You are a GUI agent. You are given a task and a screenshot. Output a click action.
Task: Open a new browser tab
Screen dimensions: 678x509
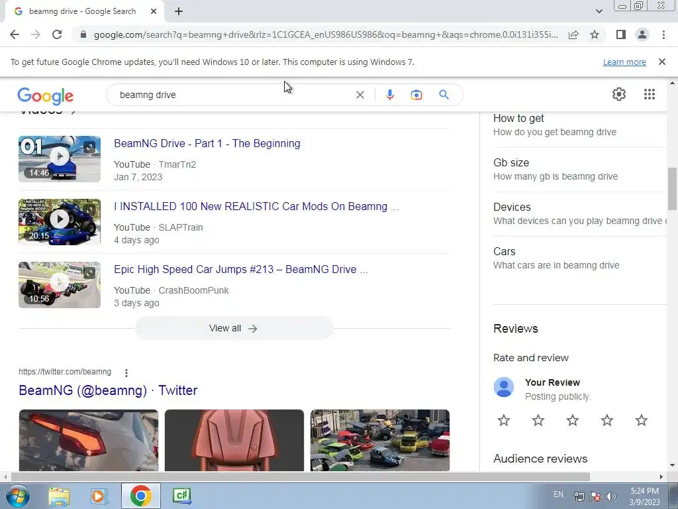pyautogui.click(x=179, y=11)
